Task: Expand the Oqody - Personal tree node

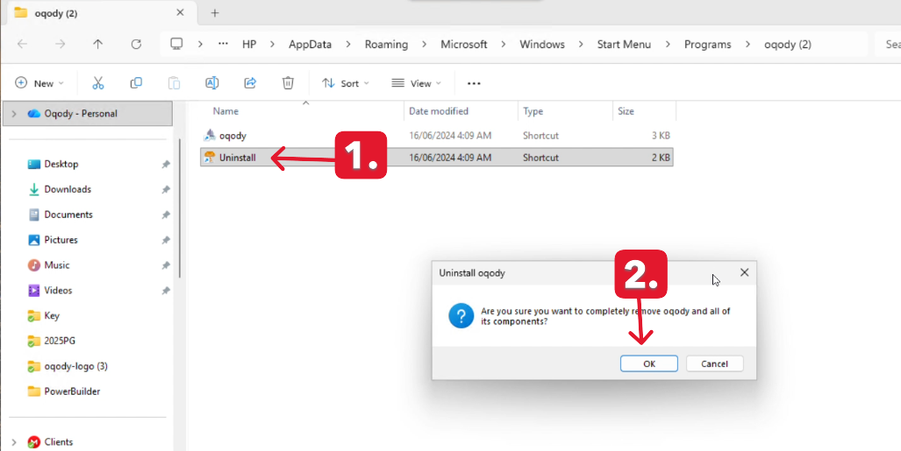Action: click(x=14, y=114)
